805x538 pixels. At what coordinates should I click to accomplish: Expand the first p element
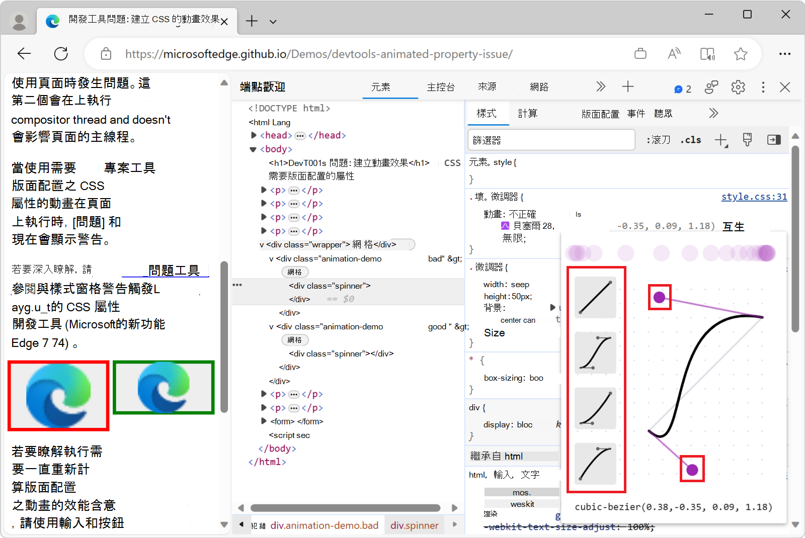coord(264,190)
